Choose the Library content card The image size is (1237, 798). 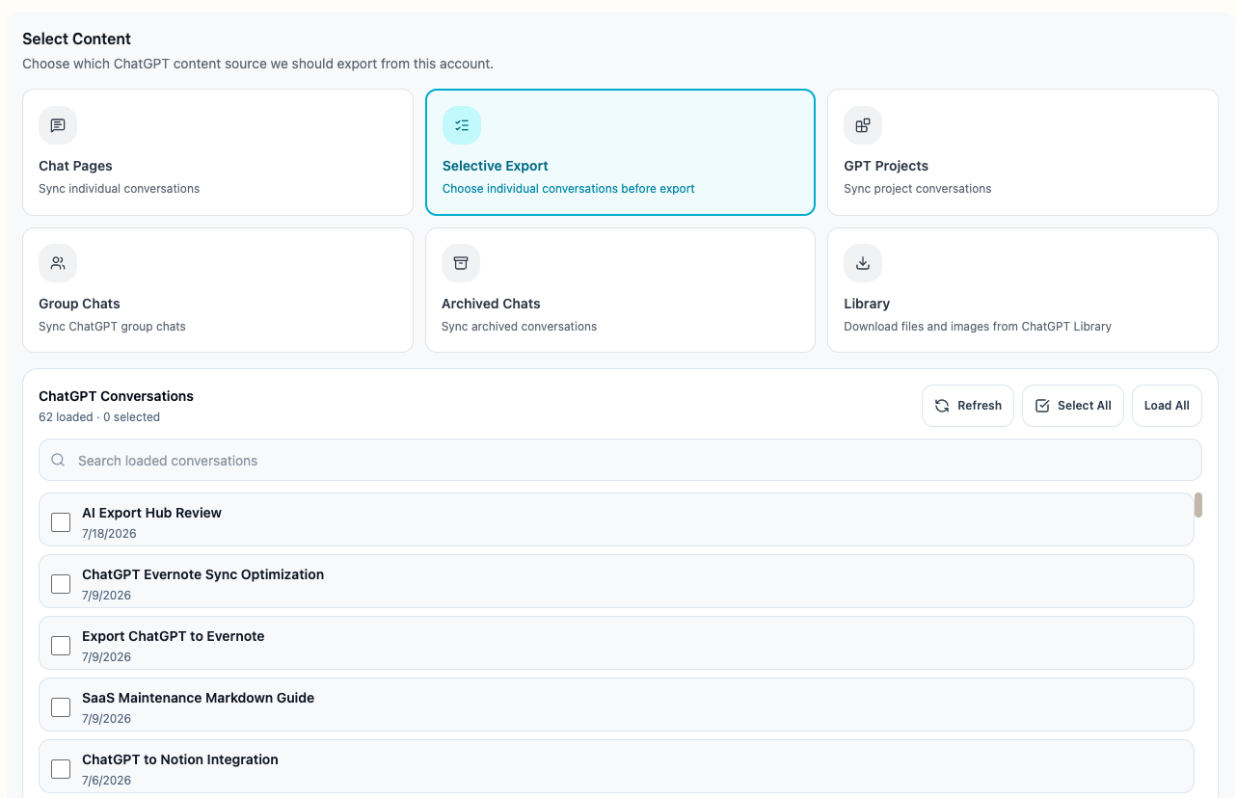point(1023,290)
